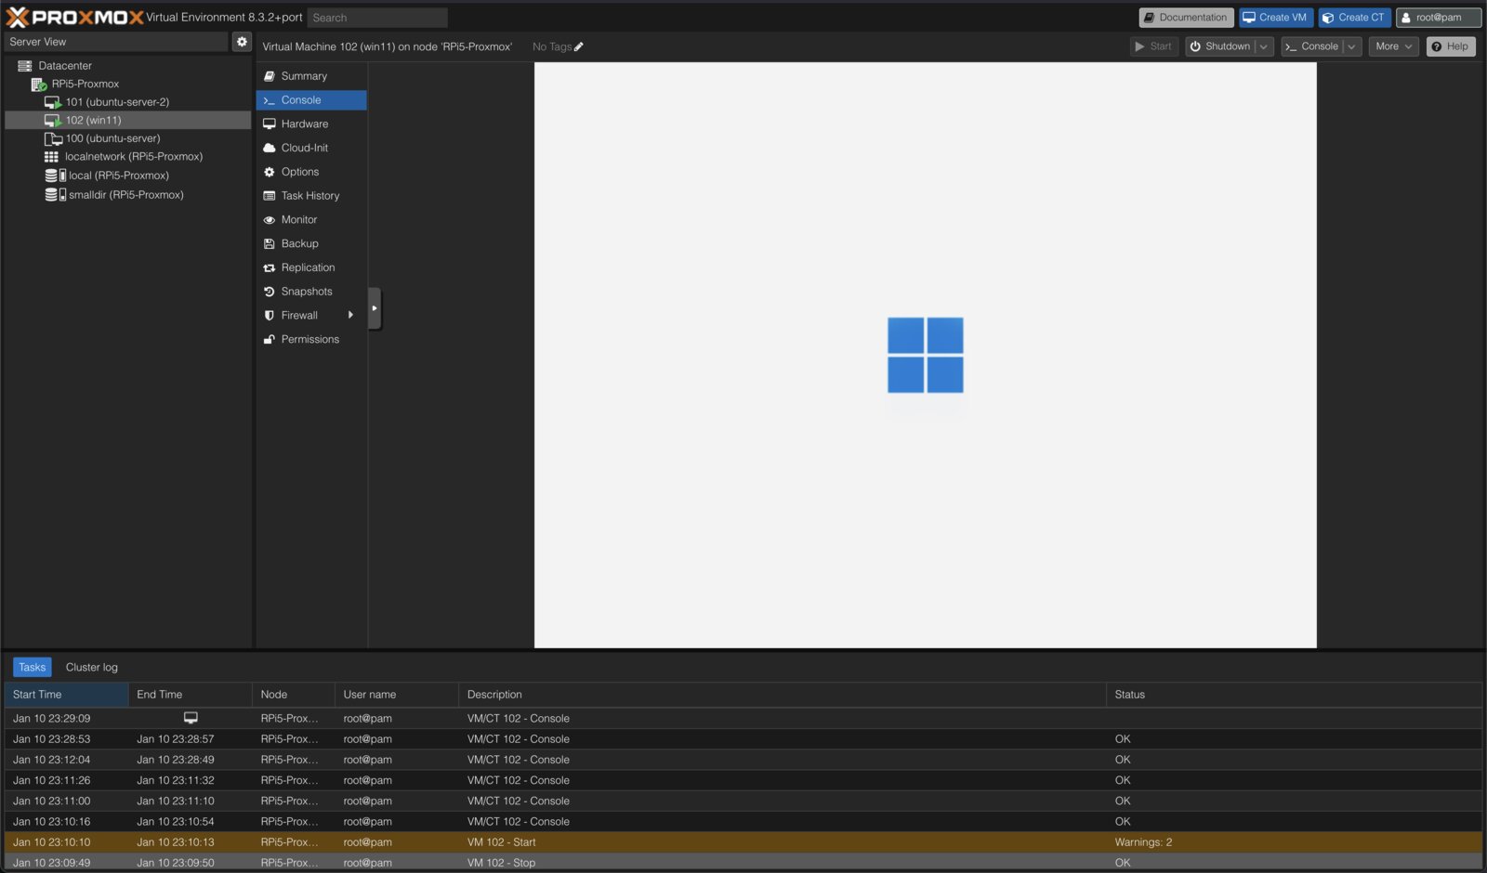Click the Create VM button
1487x873 pixels.
click(1275, 18)
